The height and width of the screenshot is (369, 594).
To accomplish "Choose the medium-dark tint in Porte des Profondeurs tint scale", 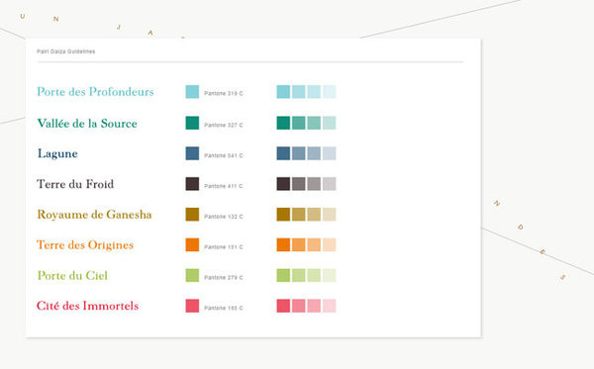I will (x=299, y=92).
